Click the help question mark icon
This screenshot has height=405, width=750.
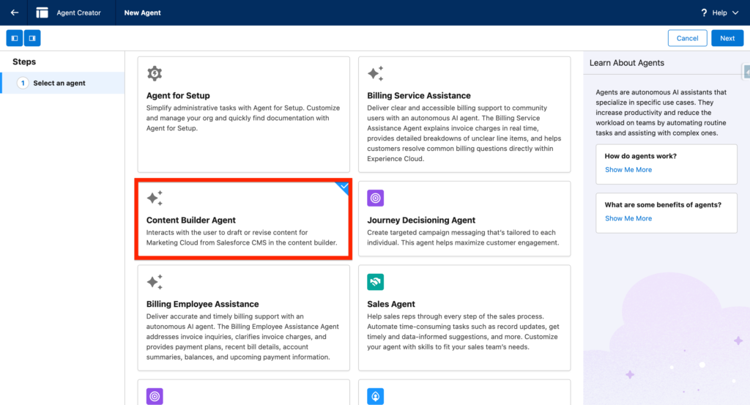pyautogui.click(x=704, y=12)
